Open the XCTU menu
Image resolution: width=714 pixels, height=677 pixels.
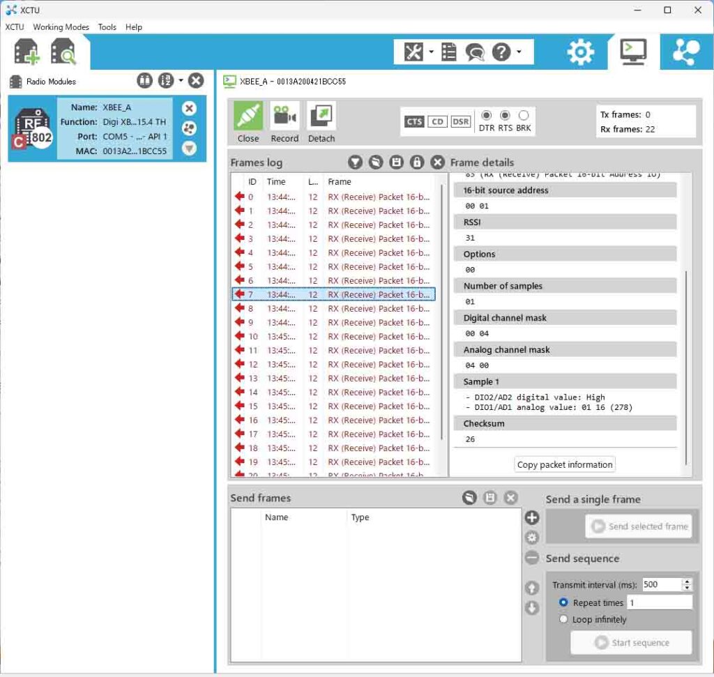coord(15,27)
